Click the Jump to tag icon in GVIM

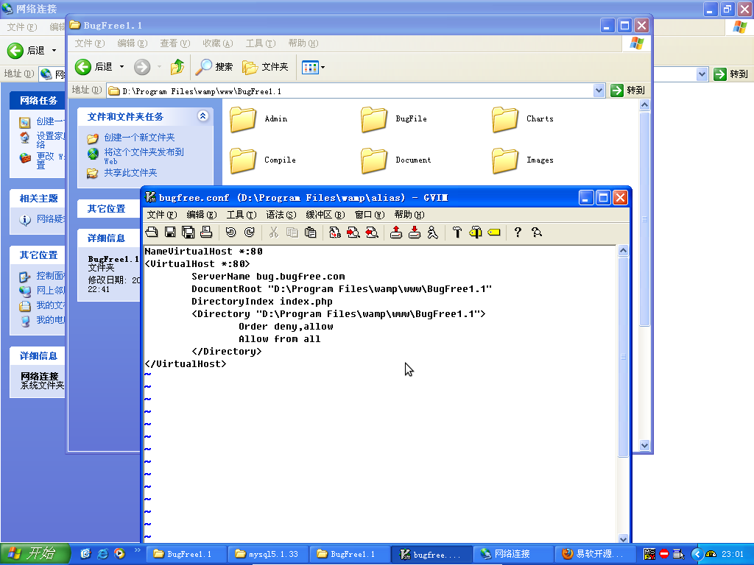pyautogui.click(x=494, y=232)
